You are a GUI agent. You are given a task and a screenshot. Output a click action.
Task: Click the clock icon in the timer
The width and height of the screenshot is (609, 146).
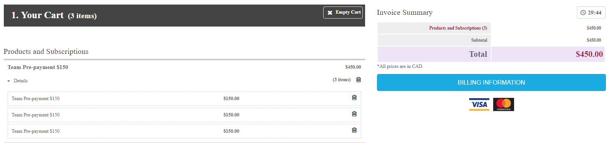(583, 13)
